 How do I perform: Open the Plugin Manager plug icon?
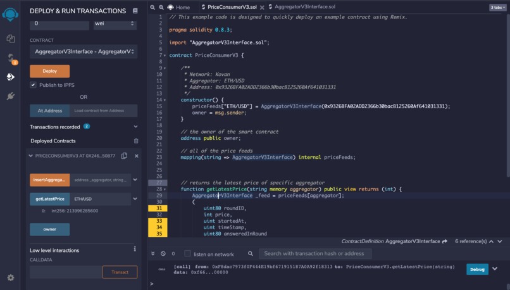pos(10,96)
